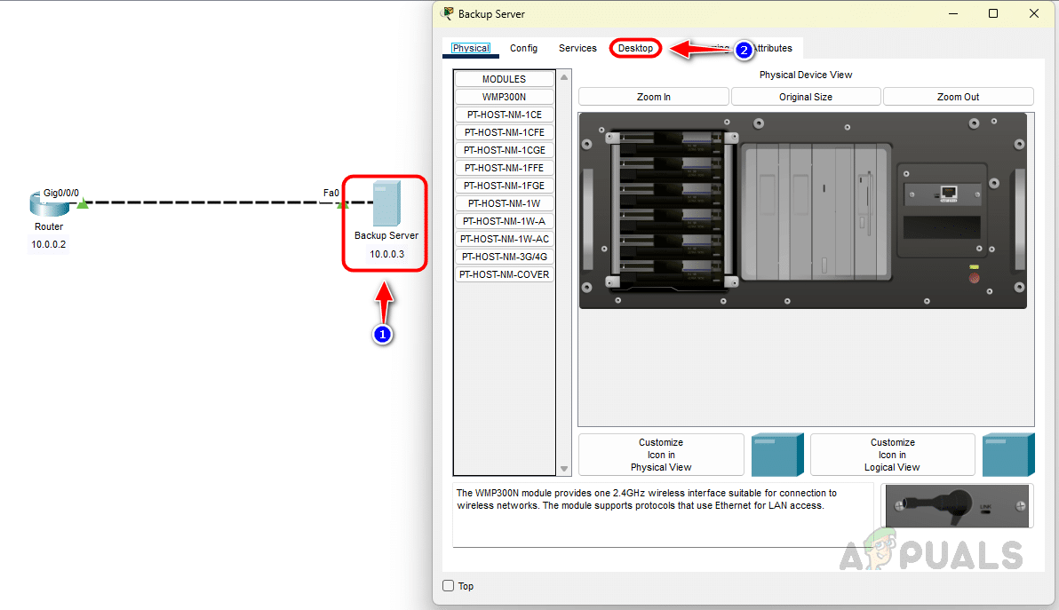Reset view with Original Size button
Image resolution: width=1059 pixels, height=610 pixels.
point(806,97)
